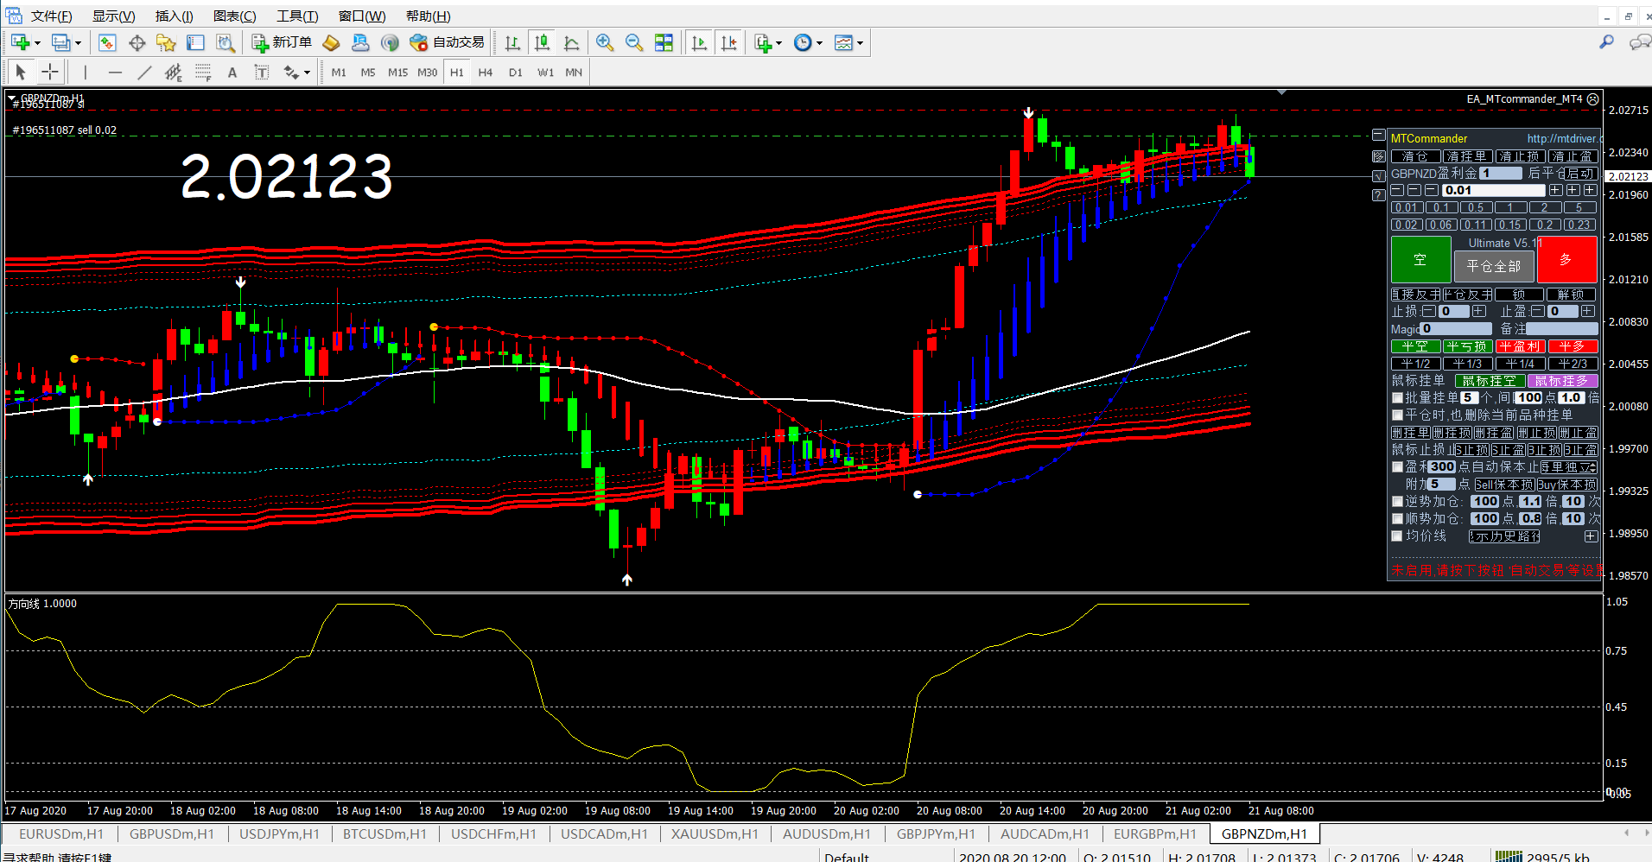The image size is (1652, 862).
Task: Switch chart to bar chart mode
Action: click(512, 42)
